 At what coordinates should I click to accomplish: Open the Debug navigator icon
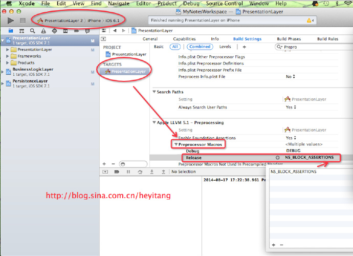tap(65, 31)
